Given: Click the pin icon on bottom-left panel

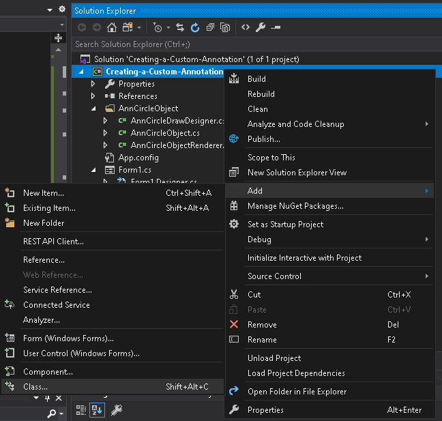Looking at the screenshot, I should (47, 398).
